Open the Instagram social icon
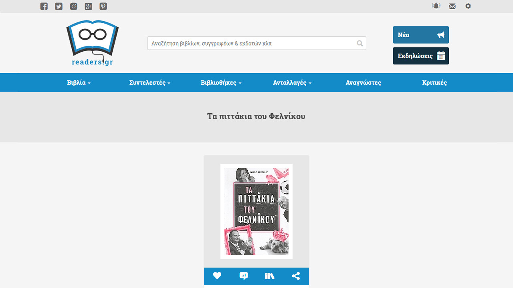 74,6
